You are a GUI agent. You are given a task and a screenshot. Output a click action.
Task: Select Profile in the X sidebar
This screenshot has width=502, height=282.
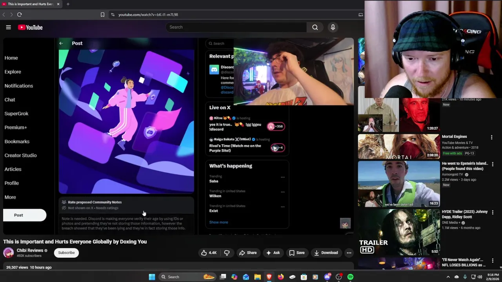(11, 183)
